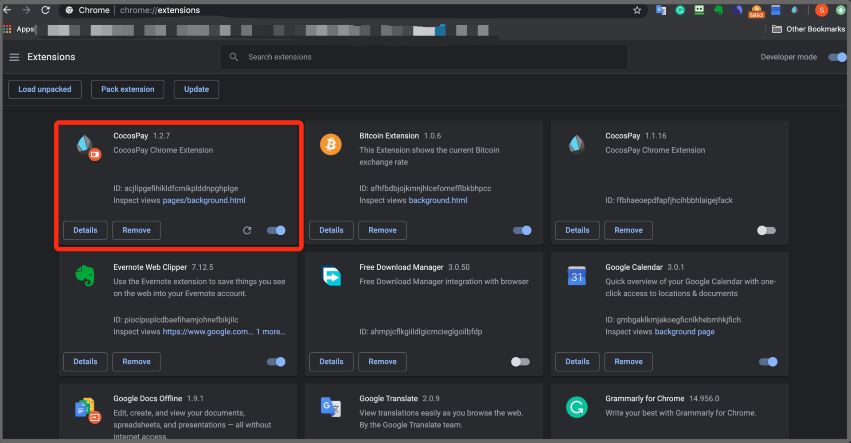Click Load unpacked button
Image resolution: width=851 pixels, height=443 pixels.
(45, 89)
